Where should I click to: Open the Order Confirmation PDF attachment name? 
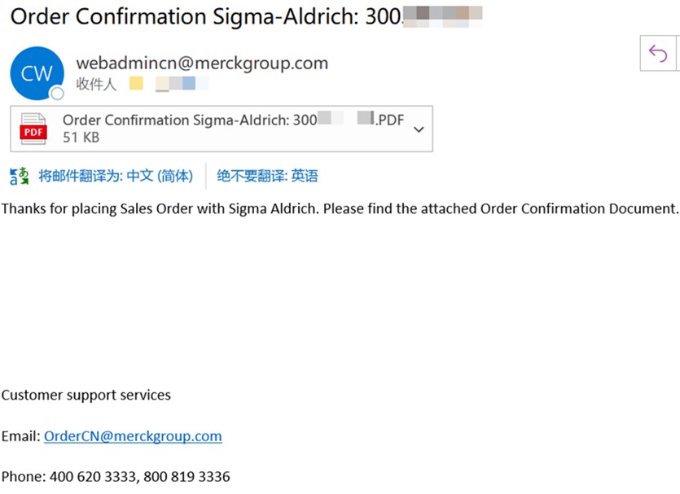coord(233,120)
